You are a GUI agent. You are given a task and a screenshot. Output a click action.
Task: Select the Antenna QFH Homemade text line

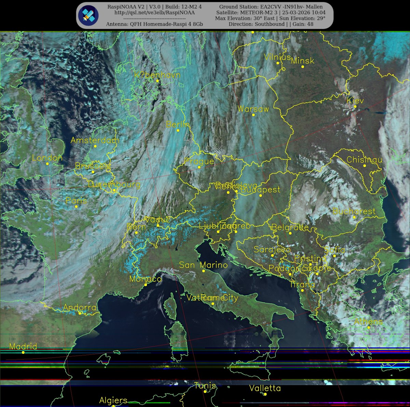[x=154, y=24]
